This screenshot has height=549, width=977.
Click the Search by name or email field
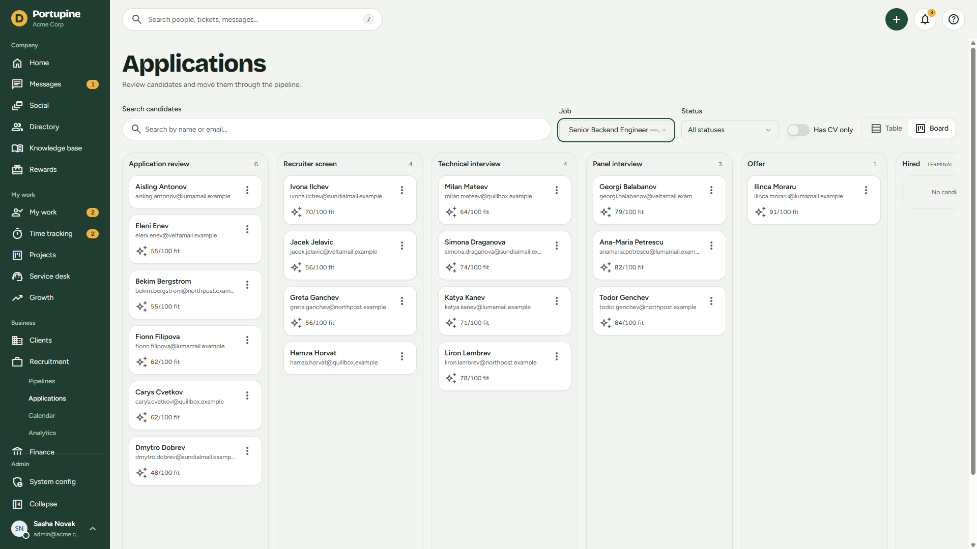click(x=336, y=129)
